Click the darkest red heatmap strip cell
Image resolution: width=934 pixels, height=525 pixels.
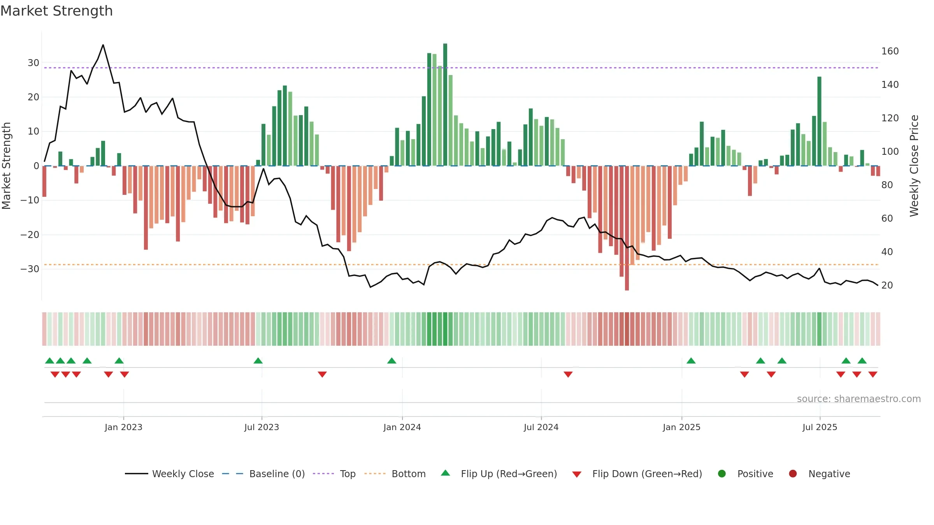tap(627, 329)
